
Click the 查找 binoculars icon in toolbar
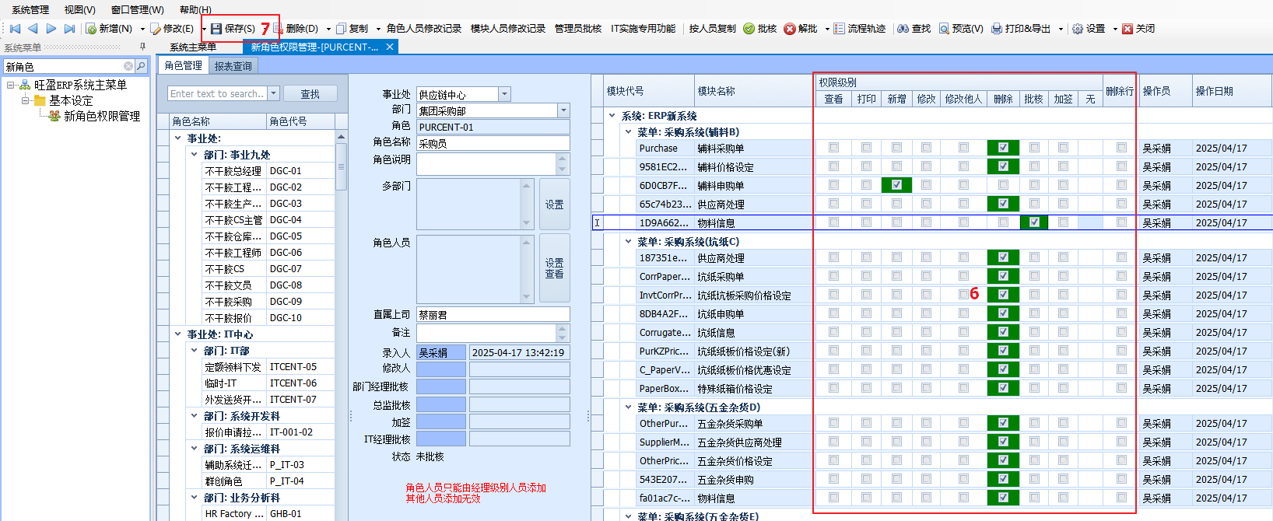coord(903,29)
